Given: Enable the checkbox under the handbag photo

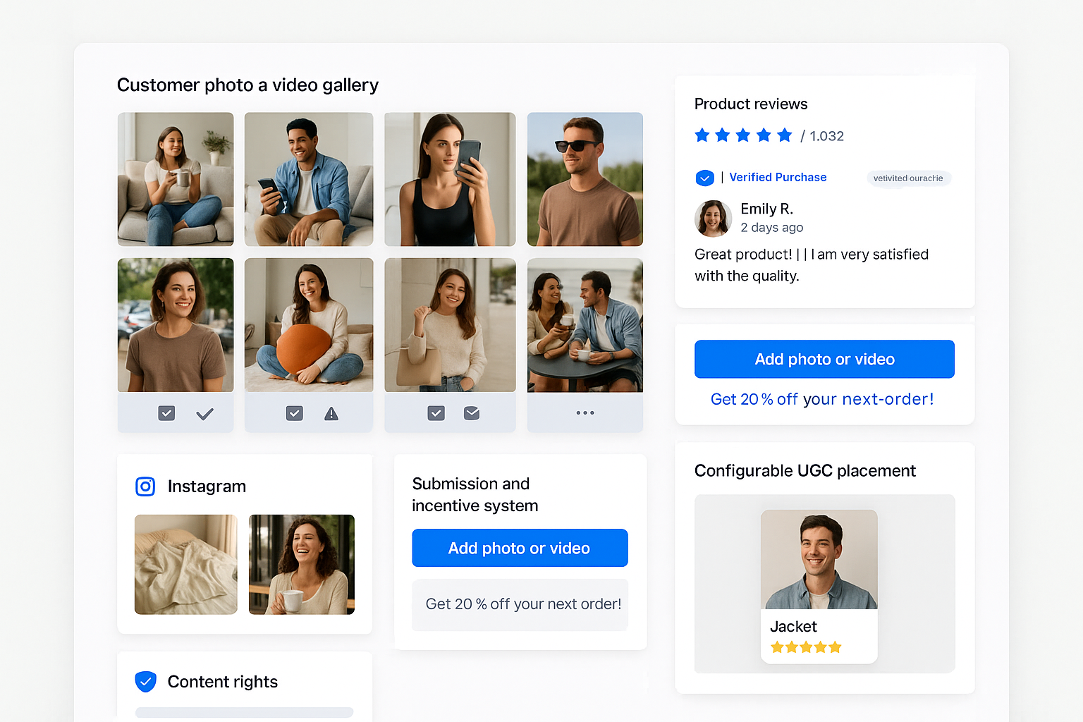Looking at the screenshot, I should point(436,413).
